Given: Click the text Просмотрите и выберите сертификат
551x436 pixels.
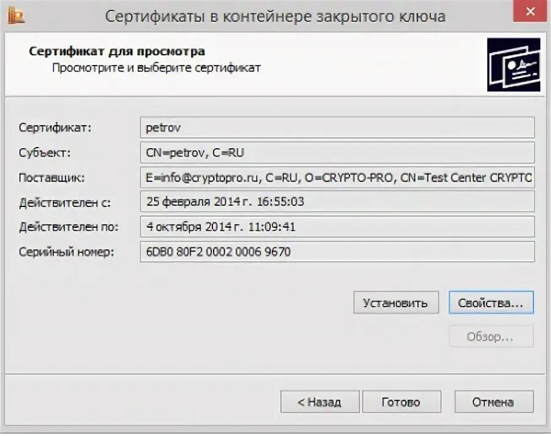Looking at the screenshot, I should pyautogui.click(x=156, y=67).
